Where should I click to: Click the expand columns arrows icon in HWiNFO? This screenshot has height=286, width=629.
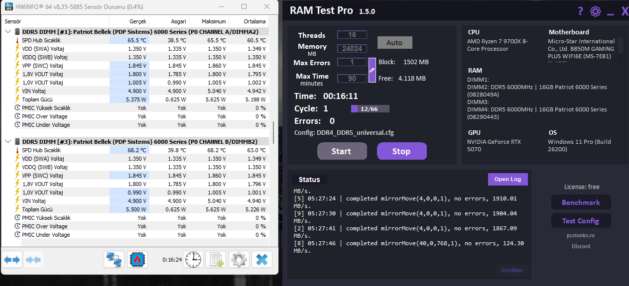pos(12,259)
